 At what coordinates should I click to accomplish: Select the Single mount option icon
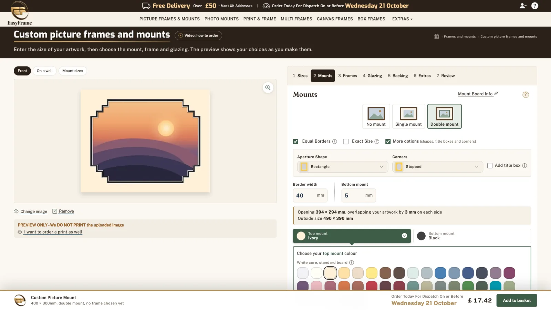pyautogui.click(x=408, y=114)
